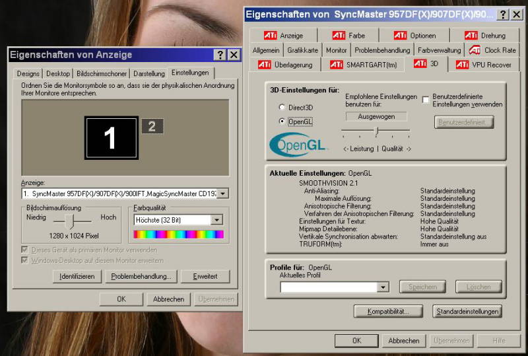Switch to the Desktop tab
Image resolution: width=528 pixels, height=356 pixels.
tap(58, 73)
